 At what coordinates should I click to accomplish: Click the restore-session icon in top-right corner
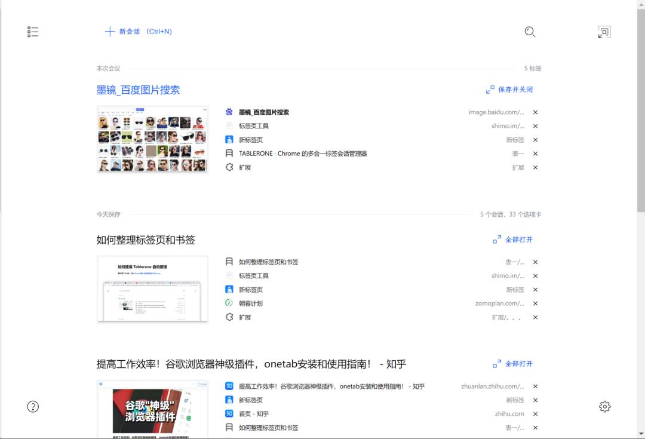[604, 32]
